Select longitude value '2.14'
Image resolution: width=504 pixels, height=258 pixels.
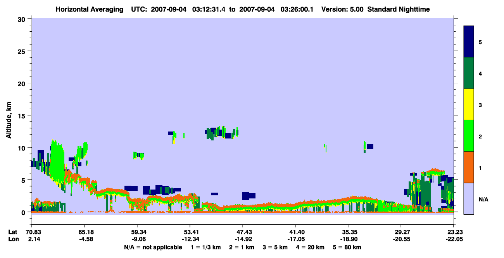click(33, 239)
